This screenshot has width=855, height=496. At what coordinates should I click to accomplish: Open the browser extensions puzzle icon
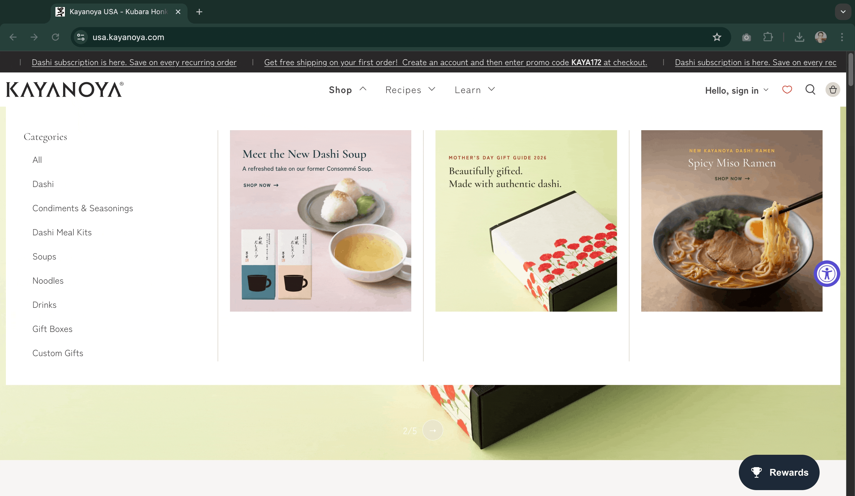[x=768, y=37]
